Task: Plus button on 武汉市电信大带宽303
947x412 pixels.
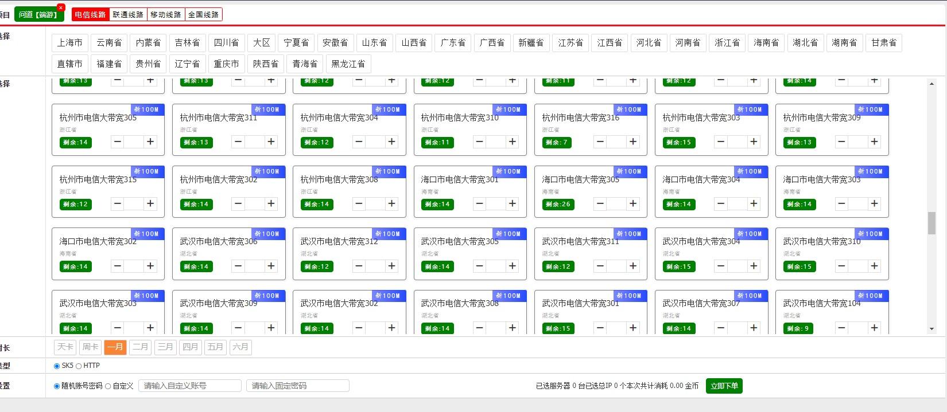Action: click(x=150, y=328)
